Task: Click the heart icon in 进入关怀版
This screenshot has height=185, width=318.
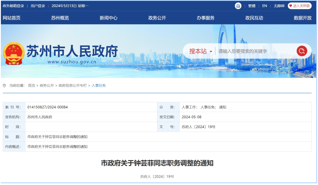Action: point(291,6)
